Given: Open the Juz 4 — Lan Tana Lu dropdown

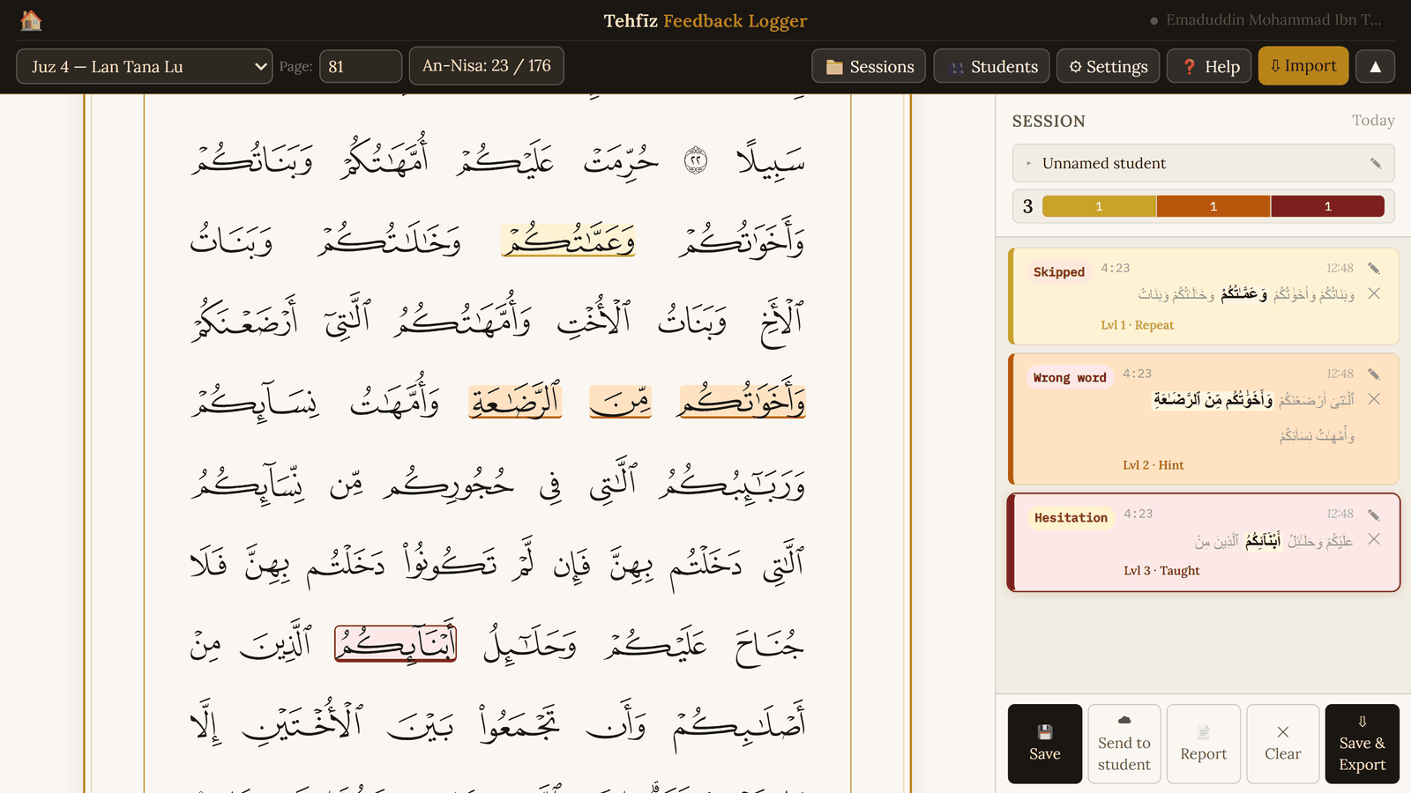Looking at the screenshot, I should pyautogui.click(x=145, y=66).
